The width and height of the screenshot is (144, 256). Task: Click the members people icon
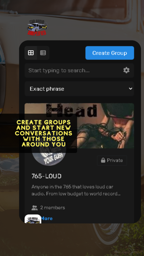click(35, 208)
